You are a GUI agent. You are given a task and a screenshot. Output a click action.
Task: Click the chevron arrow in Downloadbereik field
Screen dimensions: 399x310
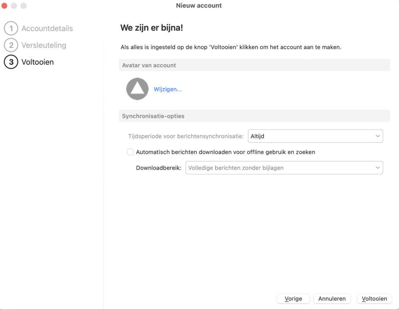click(x=377, y=168)
